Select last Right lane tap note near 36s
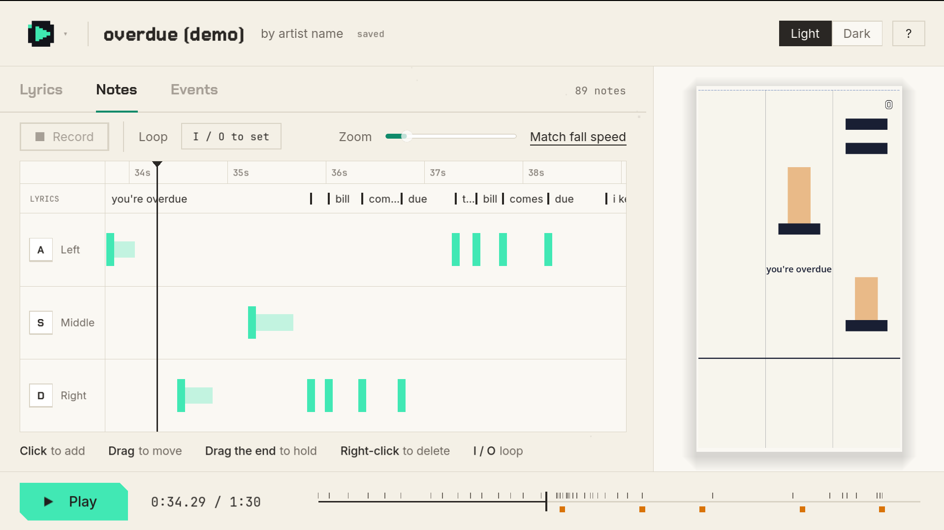Viewport: 944px width, 530px height. (402, 395)
